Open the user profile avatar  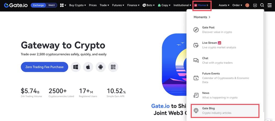247,5
